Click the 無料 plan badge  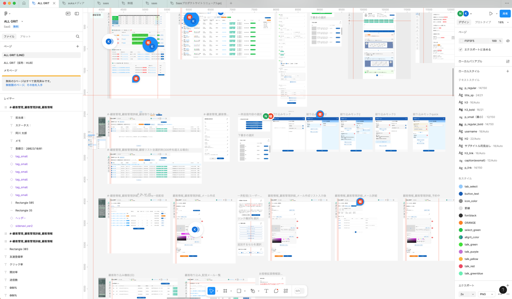(16, 27)
